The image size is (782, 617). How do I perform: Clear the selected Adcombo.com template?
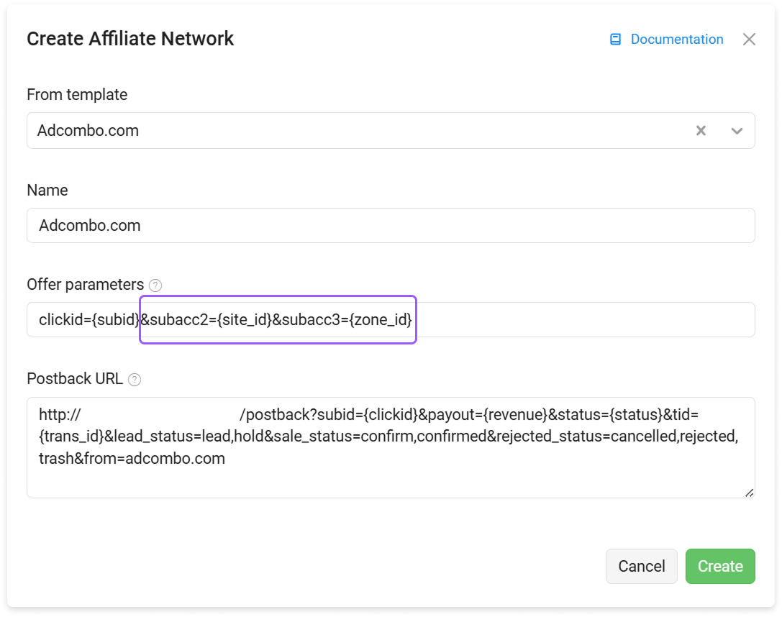point(701,131)
